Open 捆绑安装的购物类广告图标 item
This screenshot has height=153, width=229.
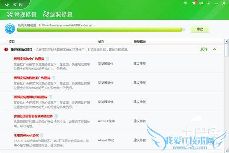(x=32, y=78)
